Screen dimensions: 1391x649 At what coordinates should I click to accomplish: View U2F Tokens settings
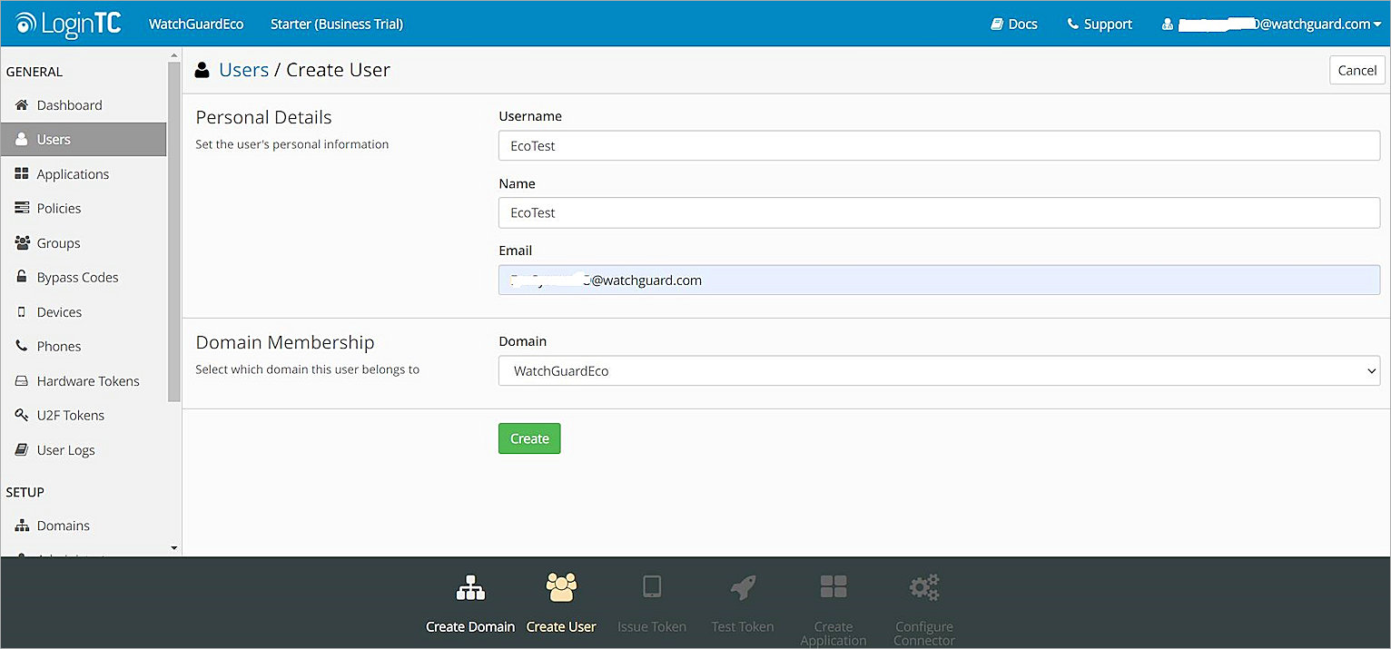pyautogui.click(x=72, y=415)
